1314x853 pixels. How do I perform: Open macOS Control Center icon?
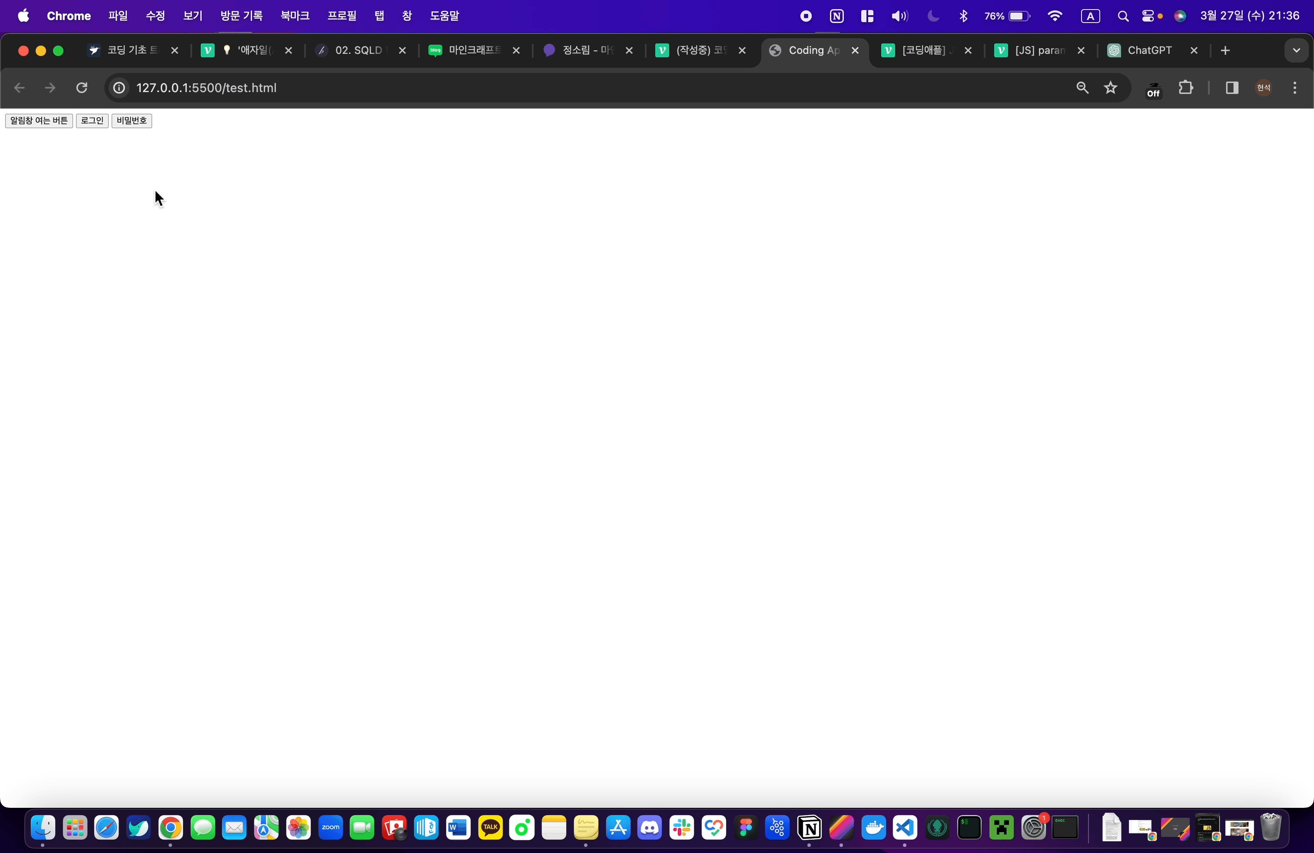1148,16
